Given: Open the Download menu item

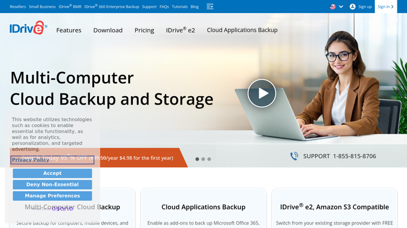Looking at the screenshot, I should (108, 30).
